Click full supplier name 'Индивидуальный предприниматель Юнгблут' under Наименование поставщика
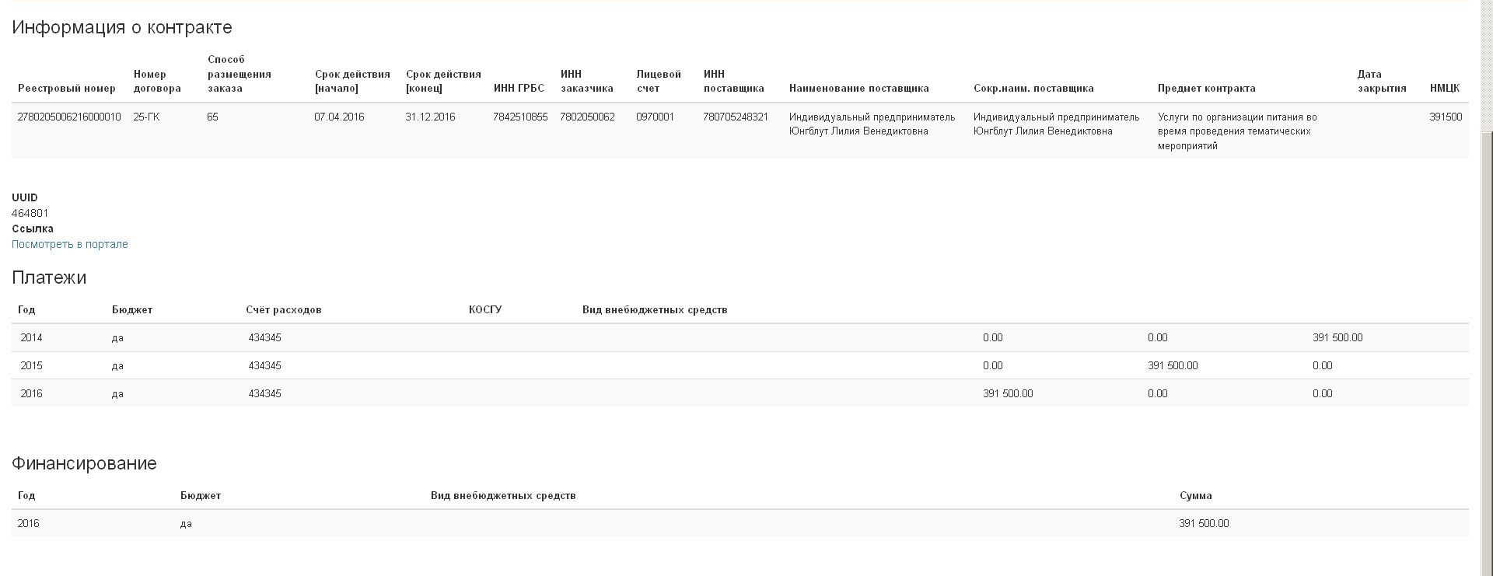 (x=872, y=124)
